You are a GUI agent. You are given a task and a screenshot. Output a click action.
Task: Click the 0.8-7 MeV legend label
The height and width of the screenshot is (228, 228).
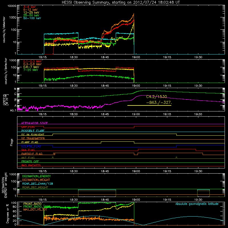tap(31, 67)
